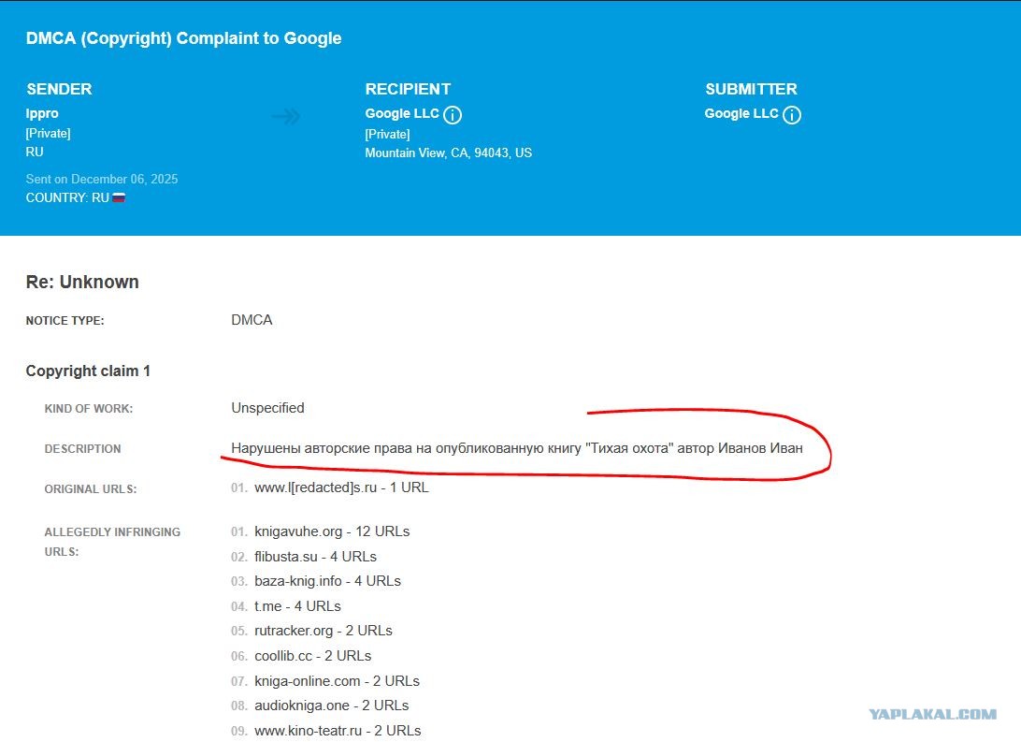Click the DESCRIPTION label
The width and height of the screenshot is (1021, 742).
[x=82, y=449]
